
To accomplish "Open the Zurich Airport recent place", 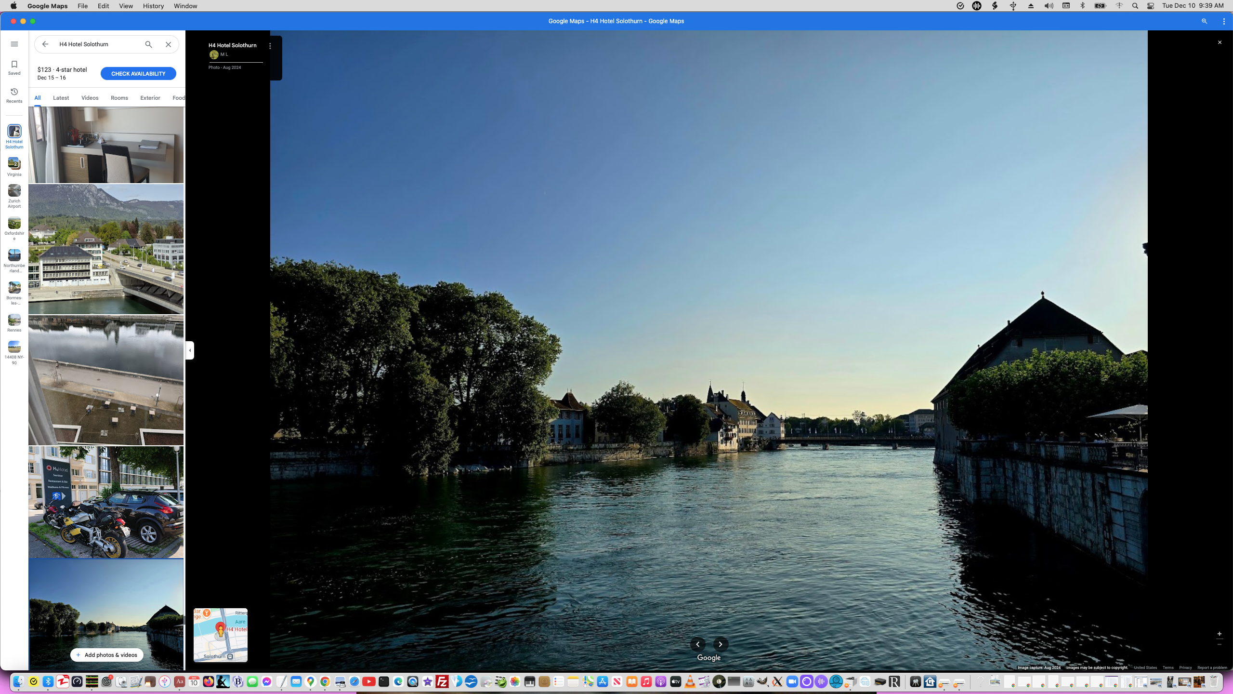I will pyautogui.click(x=14, y=196).
